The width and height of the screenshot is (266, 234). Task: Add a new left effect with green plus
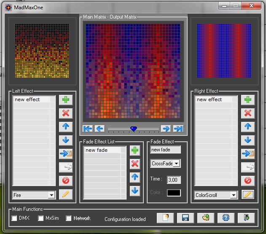[x=65, y=100]
